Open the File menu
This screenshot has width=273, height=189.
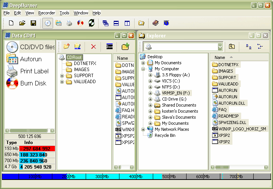pos(6,13)
